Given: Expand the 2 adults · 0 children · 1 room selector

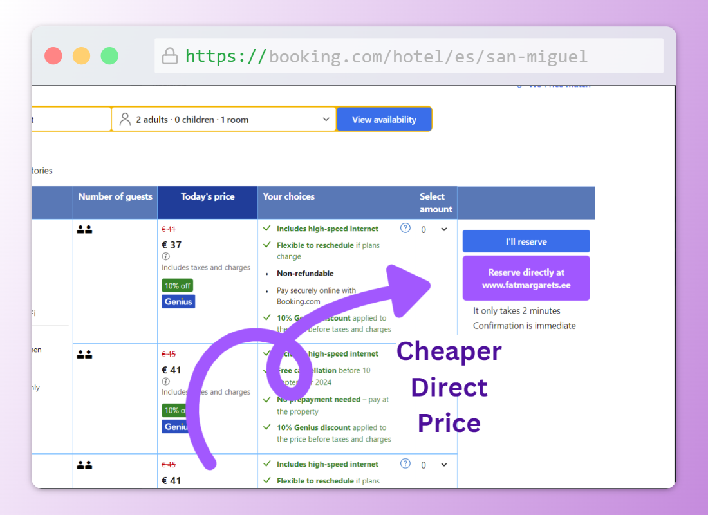Looking at the screenshot, I should click(224, 119).
